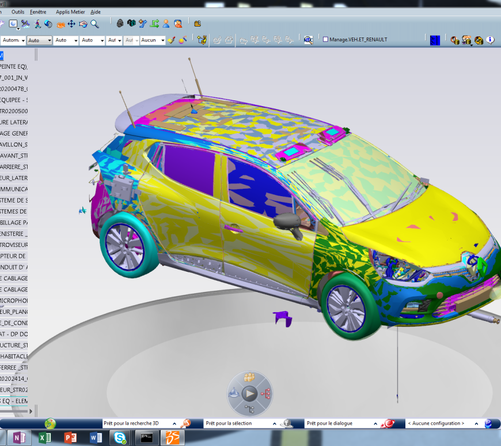501x446 pixels.
Task: Select the four-arrow pan tool
Action: point(71,24)
